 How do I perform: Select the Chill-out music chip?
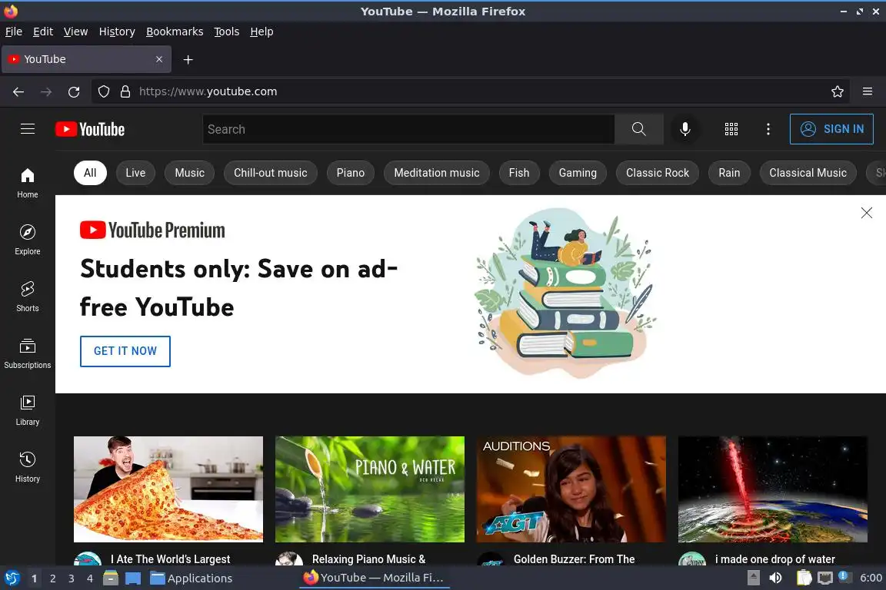point(271,173)
